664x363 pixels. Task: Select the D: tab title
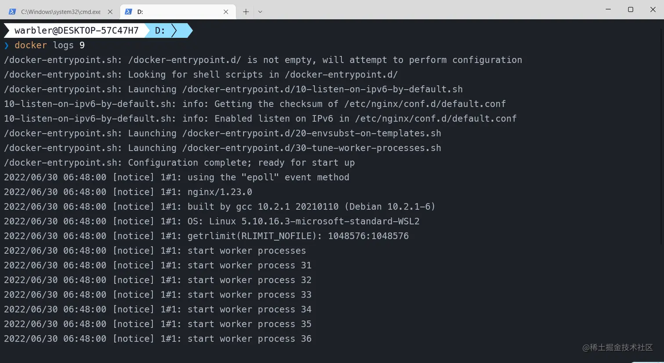pos(141,12)
